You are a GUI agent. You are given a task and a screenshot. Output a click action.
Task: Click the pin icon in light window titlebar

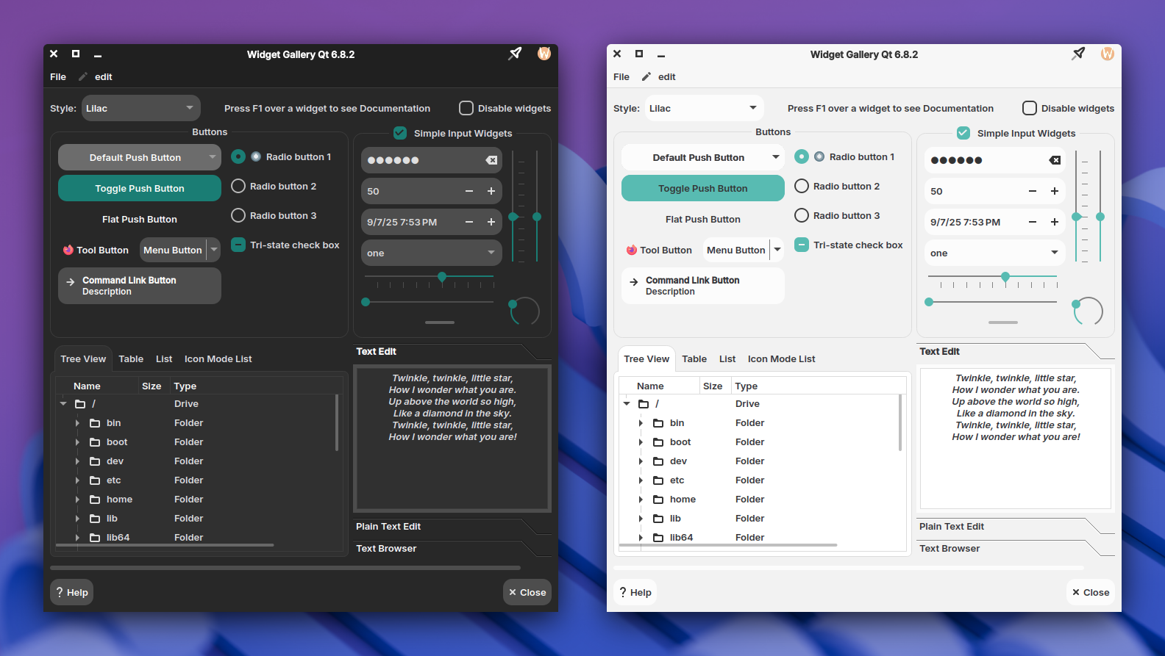[1078, 54]
